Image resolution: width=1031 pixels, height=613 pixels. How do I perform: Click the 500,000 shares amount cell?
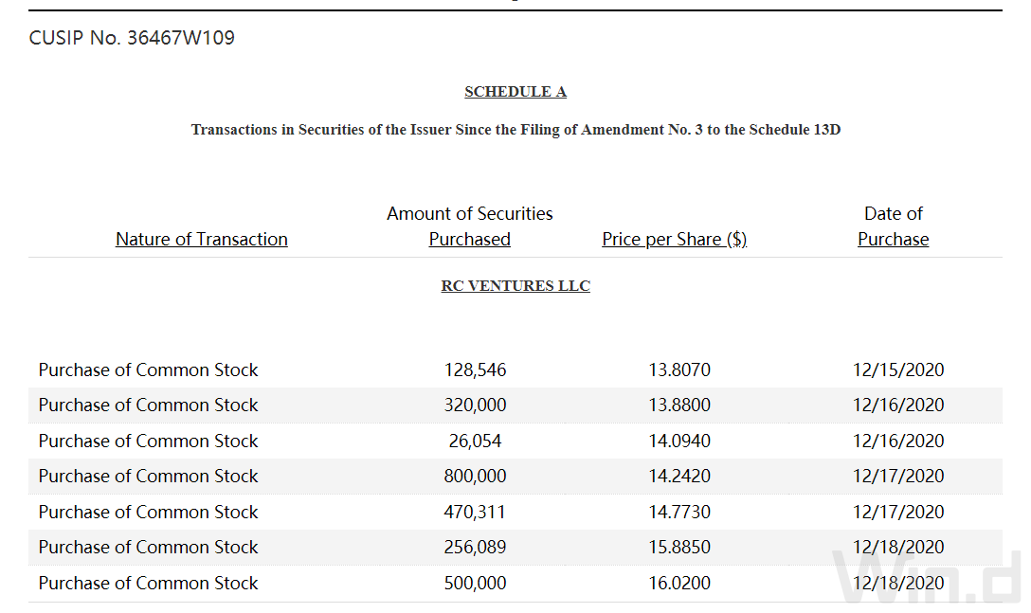475,583
